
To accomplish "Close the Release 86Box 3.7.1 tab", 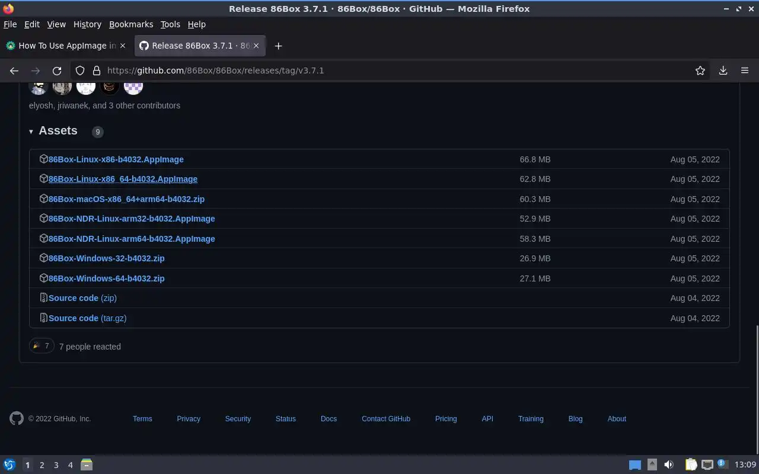I will 256,46.
